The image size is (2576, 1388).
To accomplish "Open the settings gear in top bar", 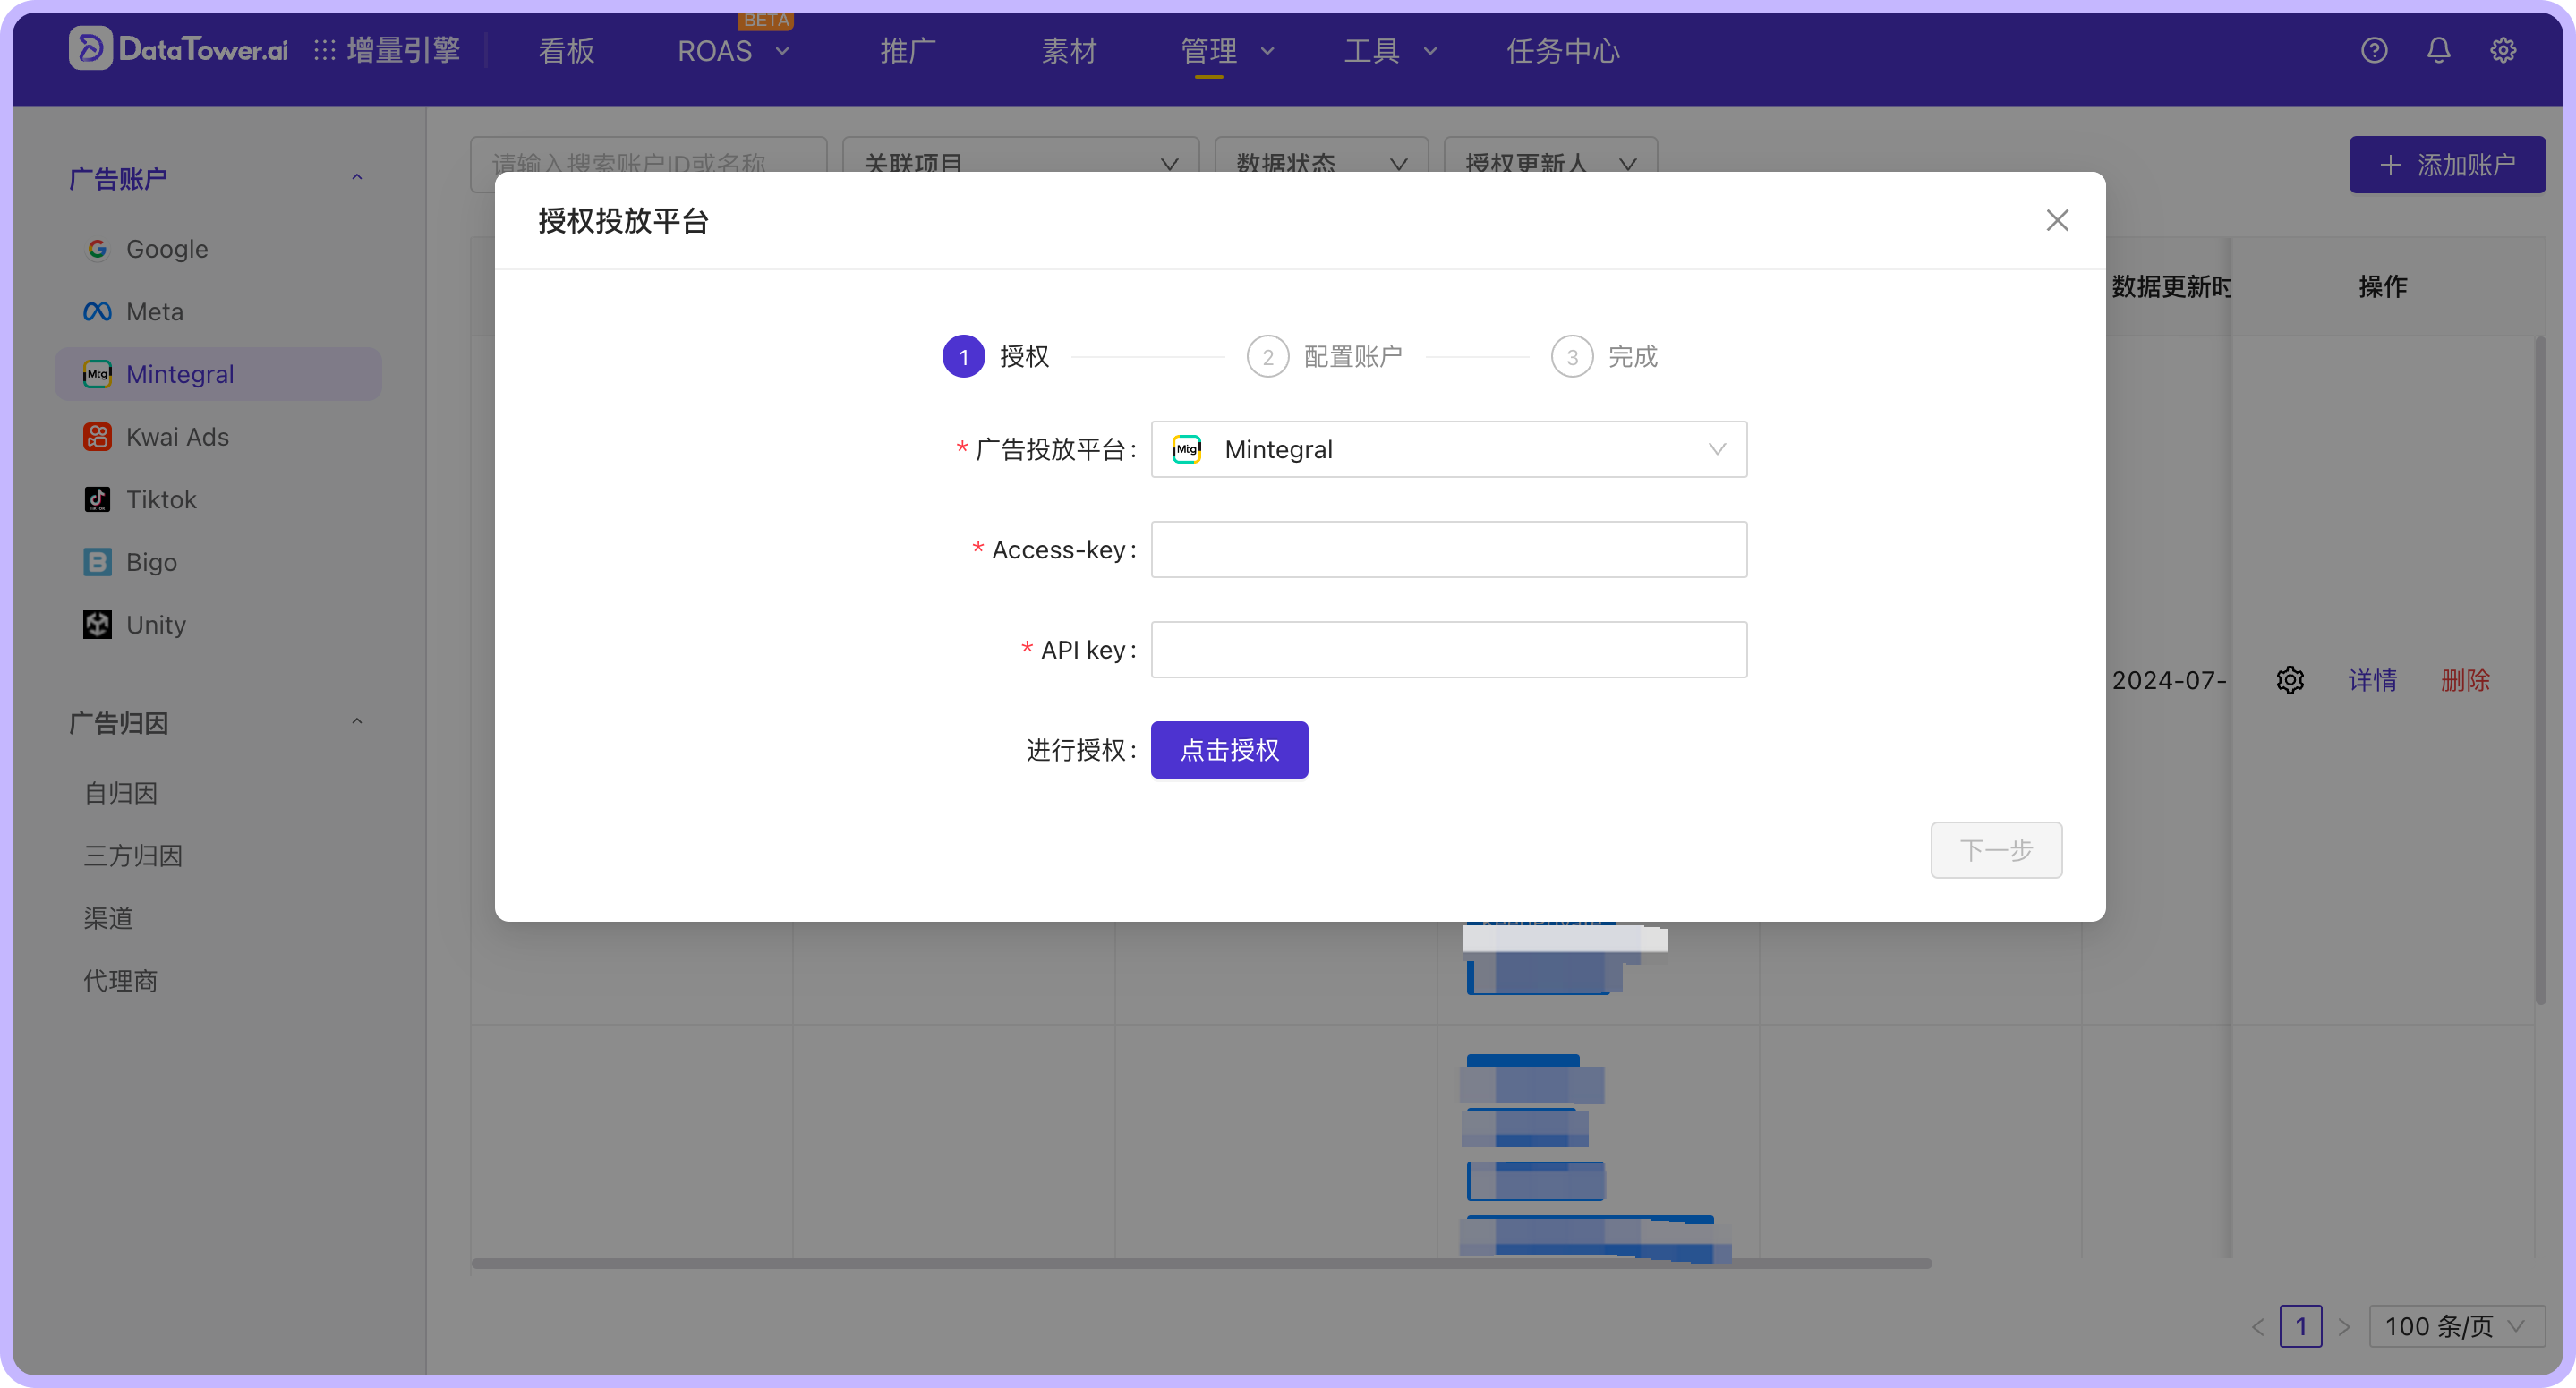I will click(x=2502, y=50).
